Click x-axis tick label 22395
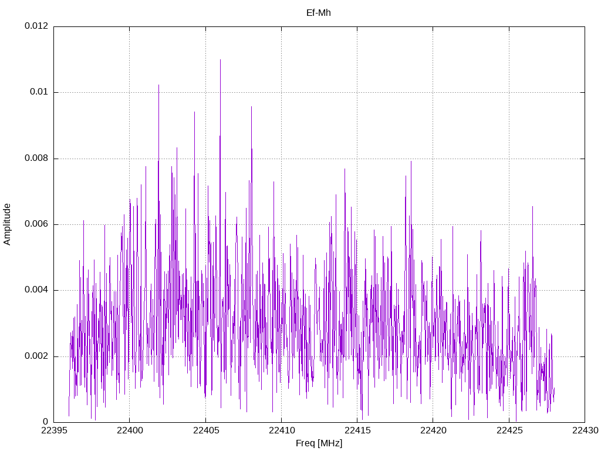The image size is (601, 451). click(x=54, y=430)
